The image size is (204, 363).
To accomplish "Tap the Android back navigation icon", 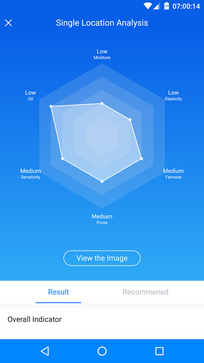I will (45, 351).
